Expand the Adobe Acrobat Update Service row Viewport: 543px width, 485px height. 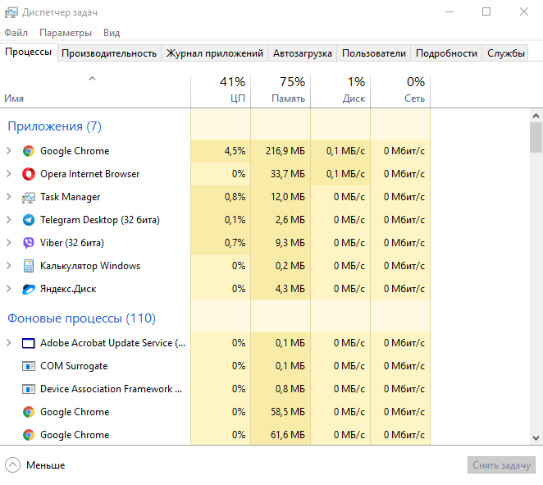point(9,343)
